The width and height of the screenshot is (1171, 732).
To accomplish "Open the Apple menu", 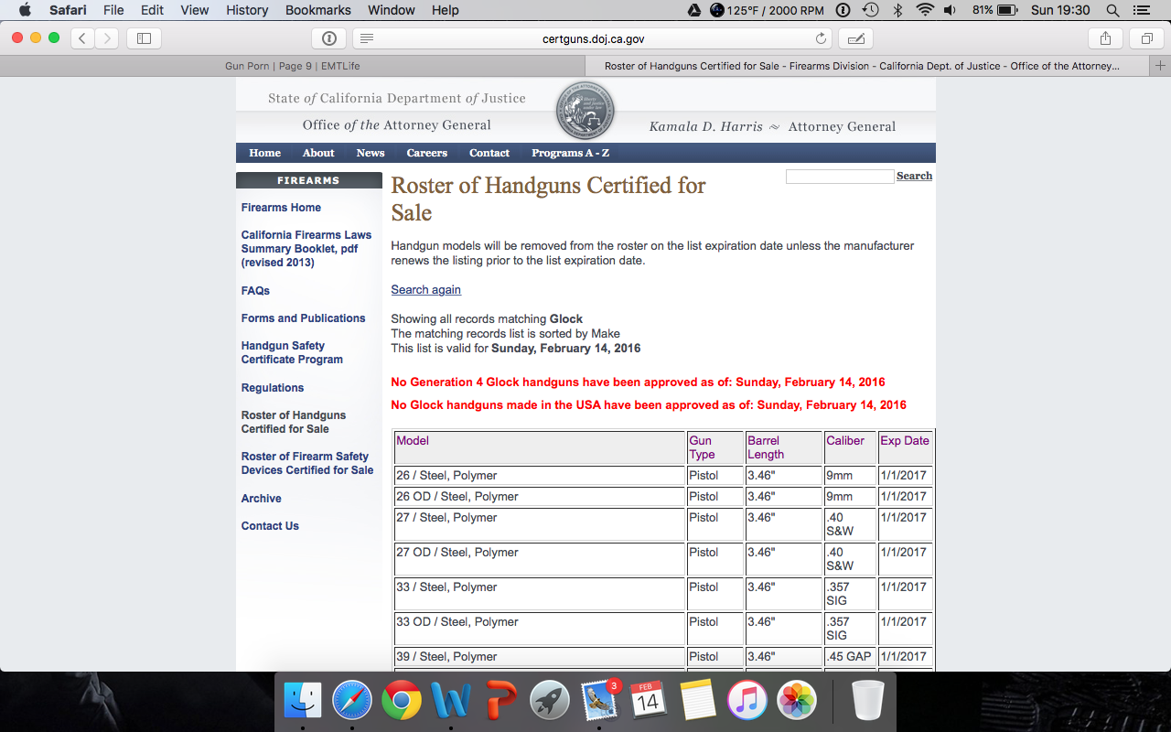I will pyautogui.click(x=25, y=10).
